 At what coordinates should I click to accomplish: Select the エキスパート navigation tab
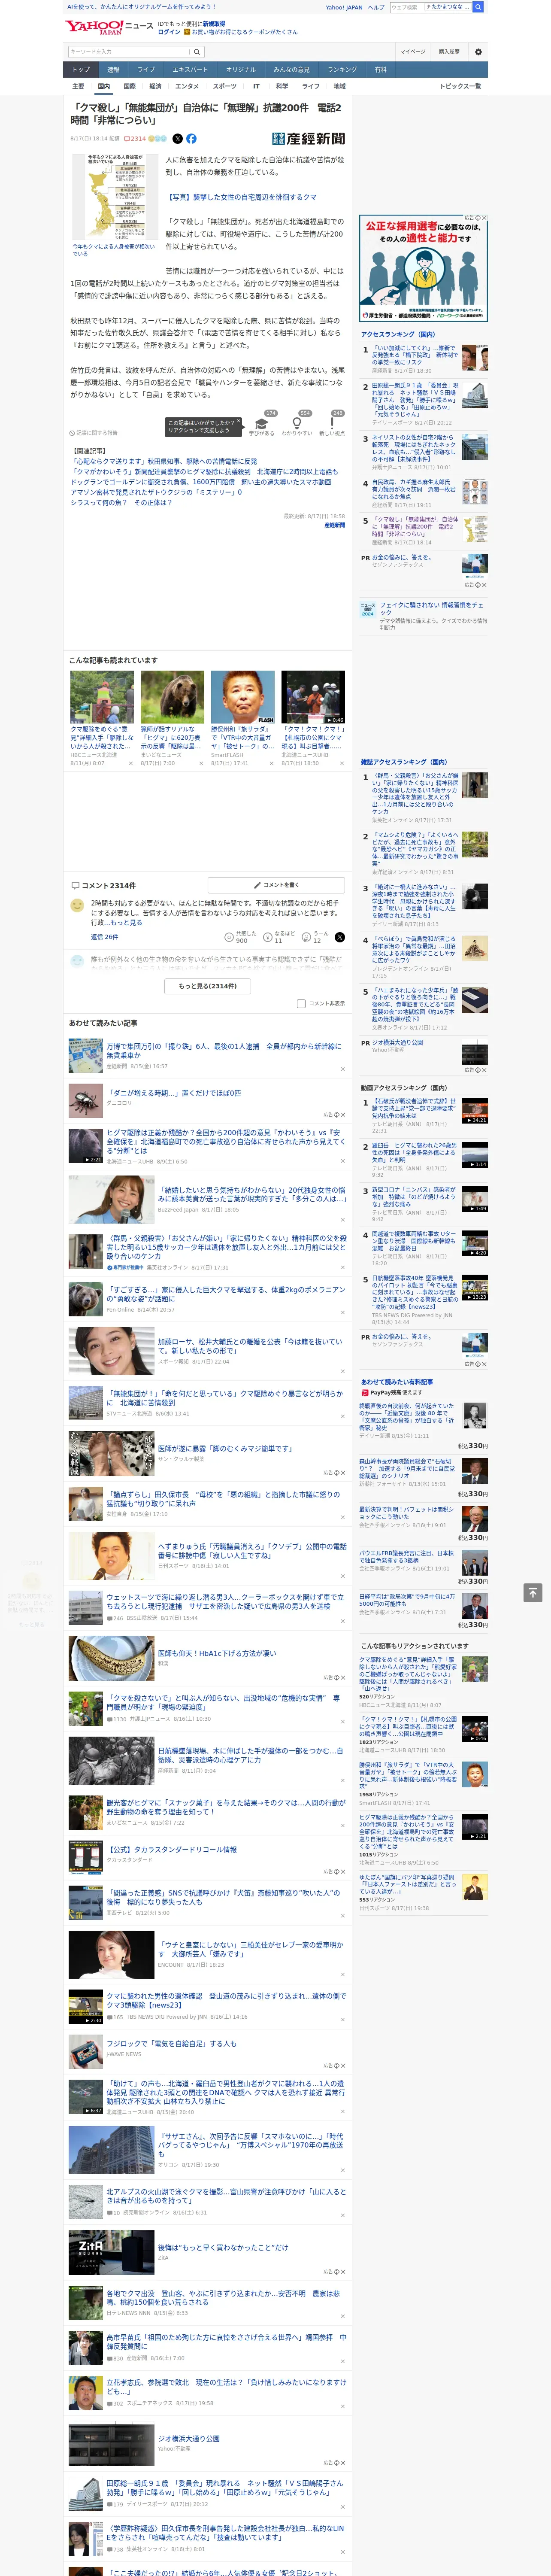click(x=190, y=70)
